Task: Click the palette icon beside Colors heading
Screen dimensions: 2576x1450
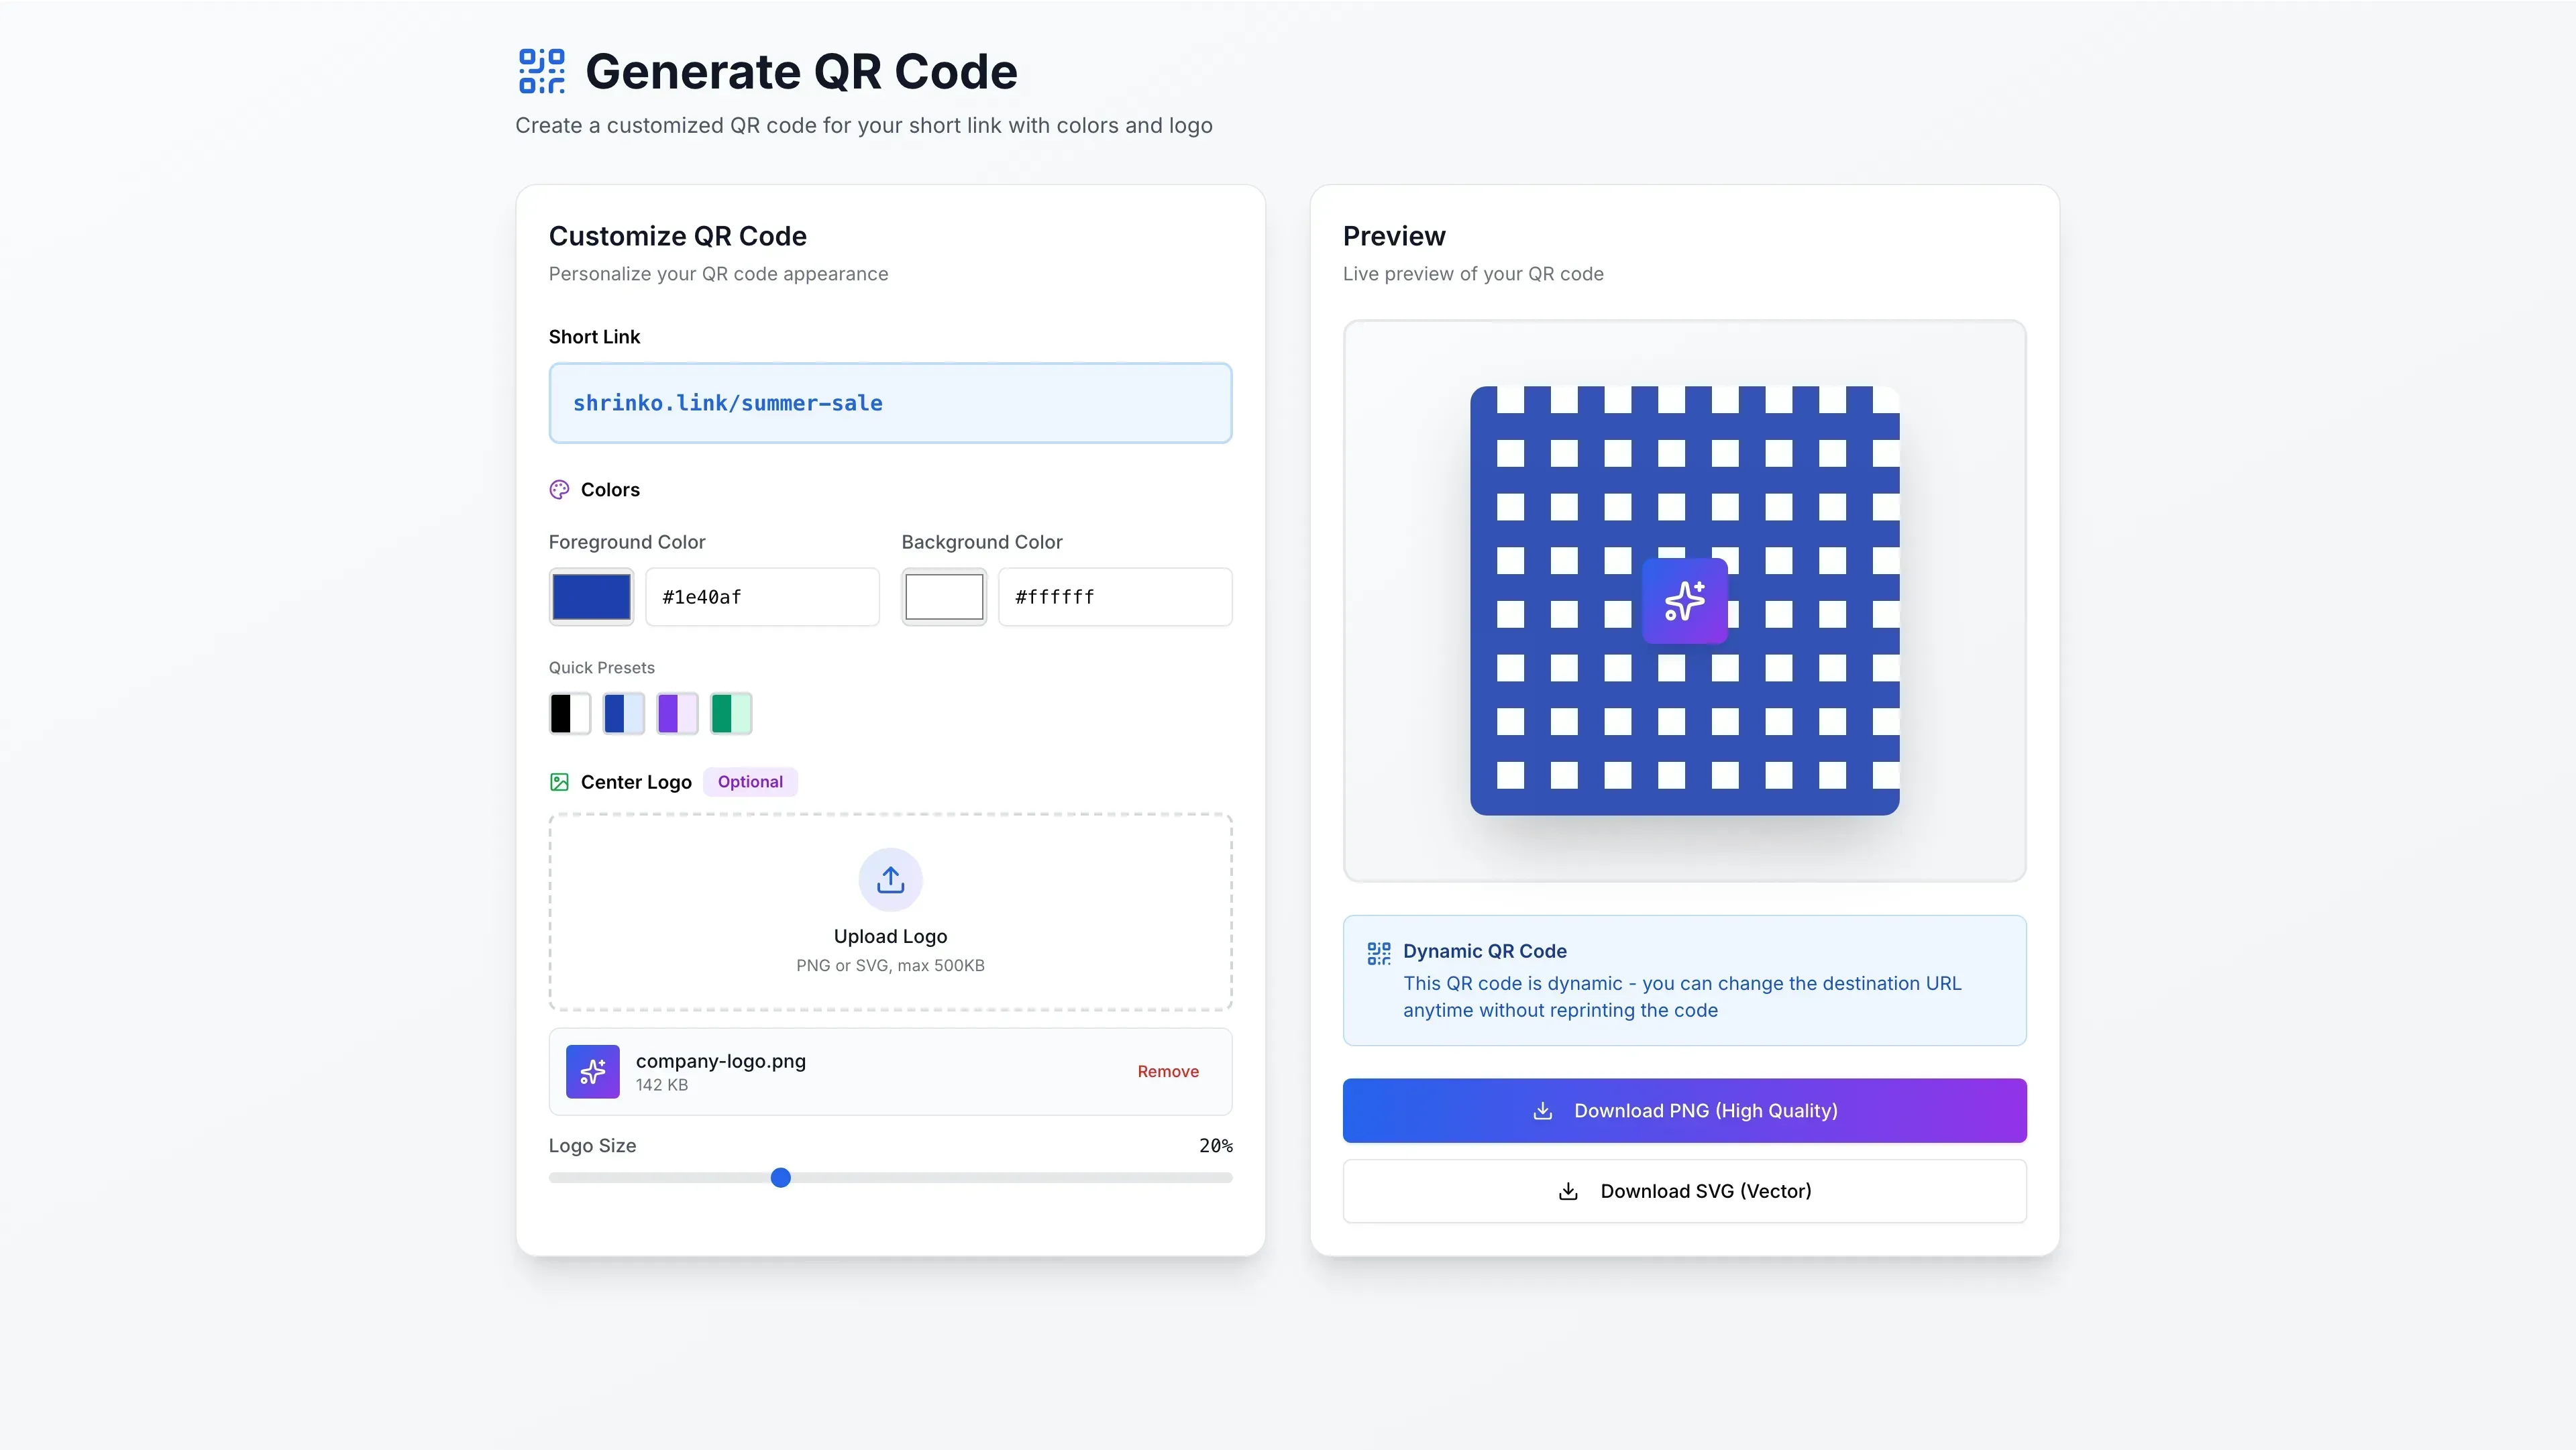Action: (x=559, y=489)
